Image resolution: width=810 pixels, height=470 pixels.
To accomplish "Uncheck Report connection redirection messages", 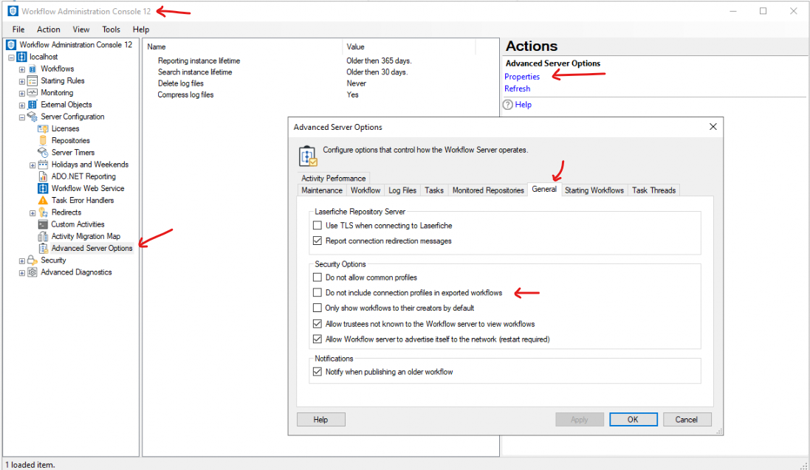I will pyautogui.click(x=318, y=241).
